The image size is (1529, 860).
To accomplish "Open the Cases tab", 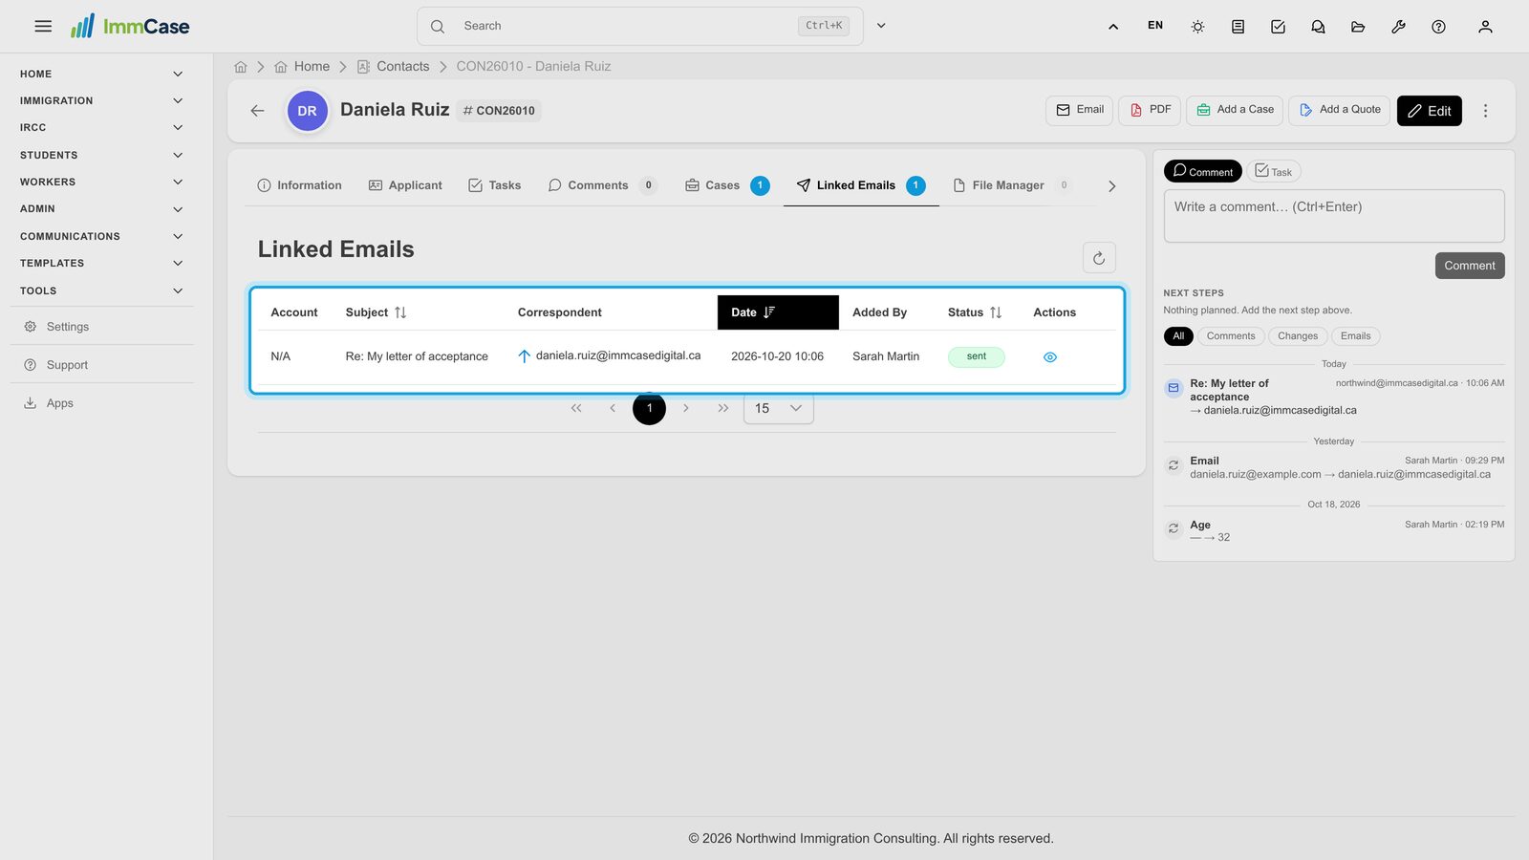I will (727, 185).
